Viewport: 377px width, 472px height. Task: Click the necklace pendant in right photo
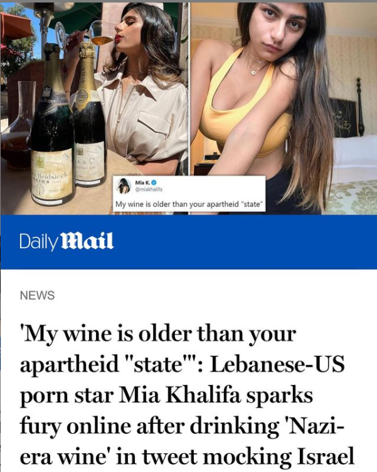click(x=253, y=72)
